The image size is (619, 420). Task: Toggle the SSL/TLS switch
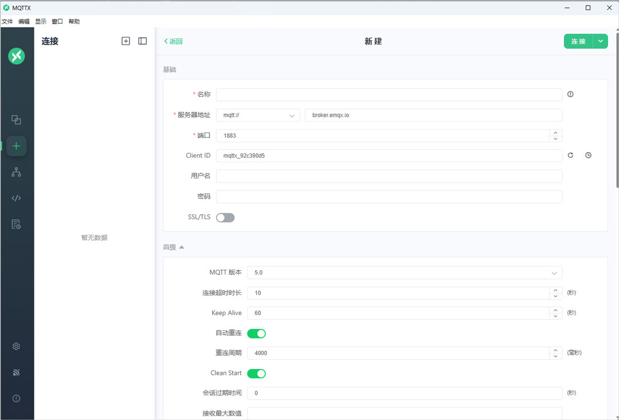225,217
